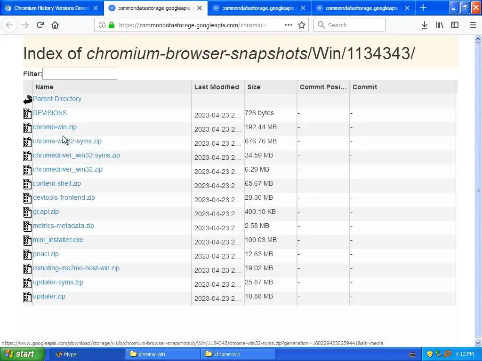Toggle the sidebar view icon
The image size is (482, 361).
(455, 25)
